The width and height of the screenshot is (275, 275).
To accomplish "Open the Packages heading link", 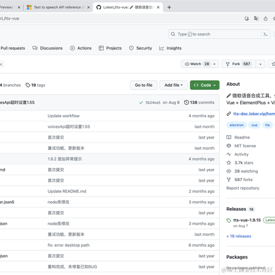I will pyautogui.click(x=237, y=257).
